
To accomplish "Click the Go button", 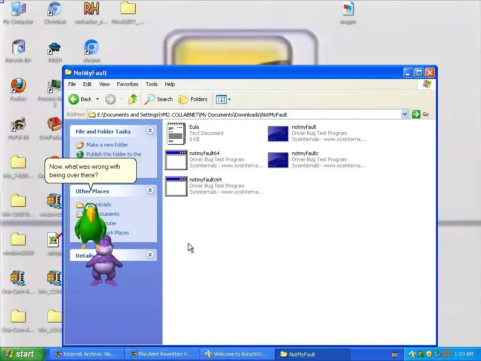I will [421, 114].
